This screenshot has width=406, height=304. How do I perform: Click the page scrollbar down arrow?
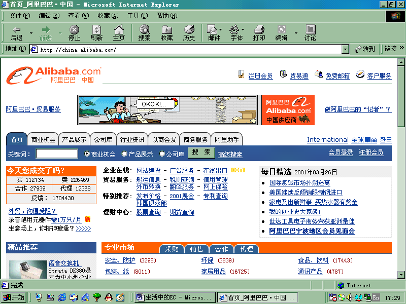tap(401, 275)
